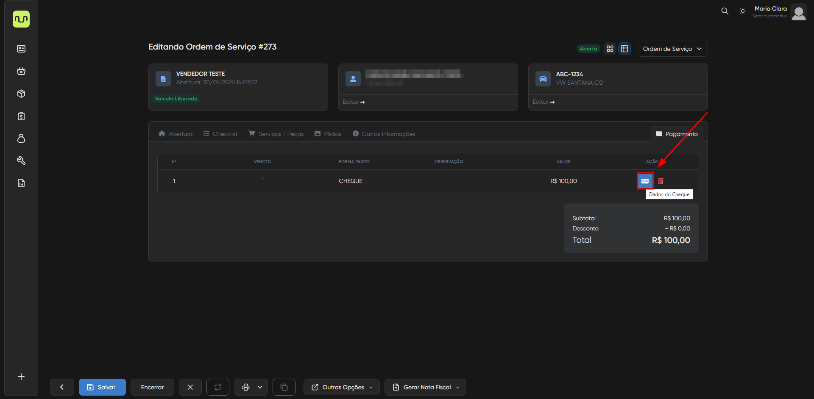Viewport: 814px width, 399px height.
Task: Open the box products sidebar icon
Action: [x=21, y=94]
